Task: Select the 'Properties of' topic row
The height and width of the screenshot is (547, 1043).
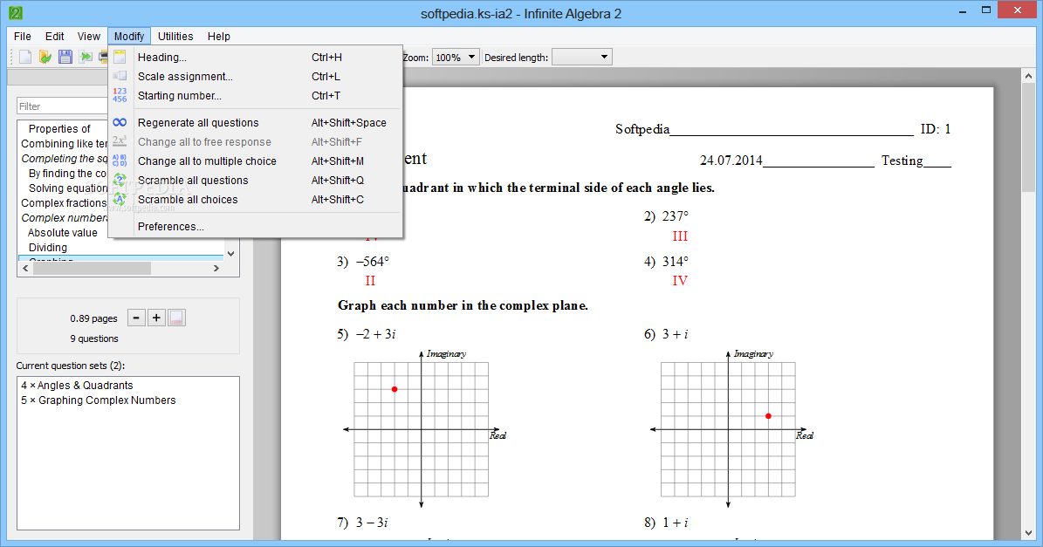Action: click(59, 128)
